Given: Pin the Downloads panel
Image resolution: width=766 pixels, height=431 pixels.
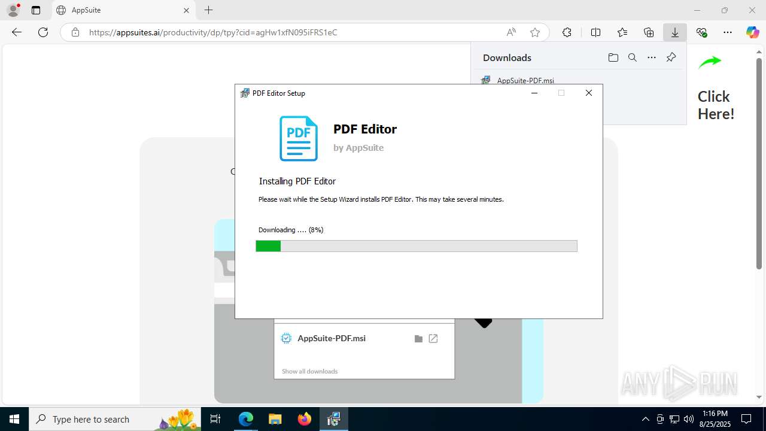Looking at the screenshot, I should point(671,57).
